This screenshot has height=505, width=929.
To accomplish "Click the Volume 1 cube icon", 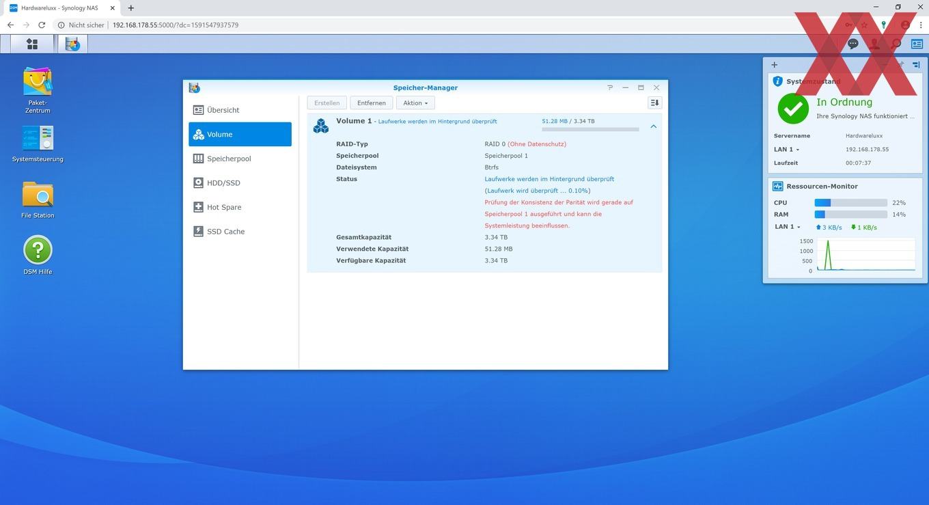I will (x=321, y=126).
